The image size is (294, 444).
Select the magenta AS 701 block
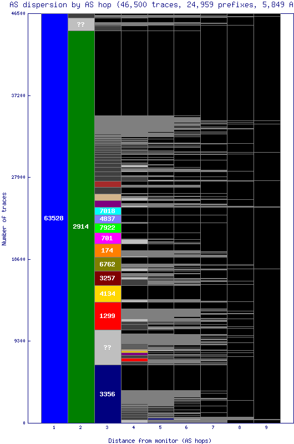(x=108, y=239)
